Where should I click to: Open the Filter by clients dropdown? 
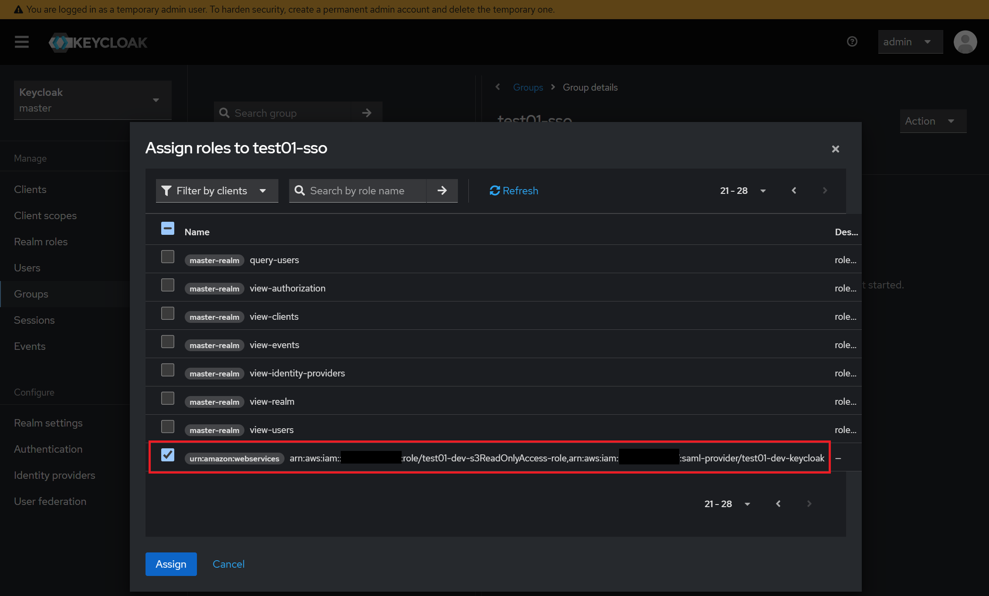tap(217, 191)
